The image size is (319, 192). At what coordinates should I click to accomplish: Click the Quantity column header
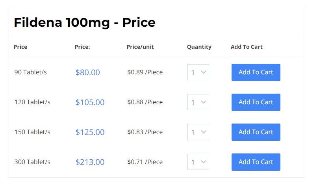pyautogui.click(x=199, y=47)
